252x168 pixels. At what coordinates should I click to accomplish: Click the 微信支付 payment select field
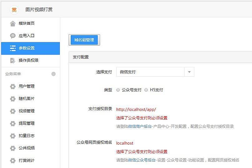point(155,72)
